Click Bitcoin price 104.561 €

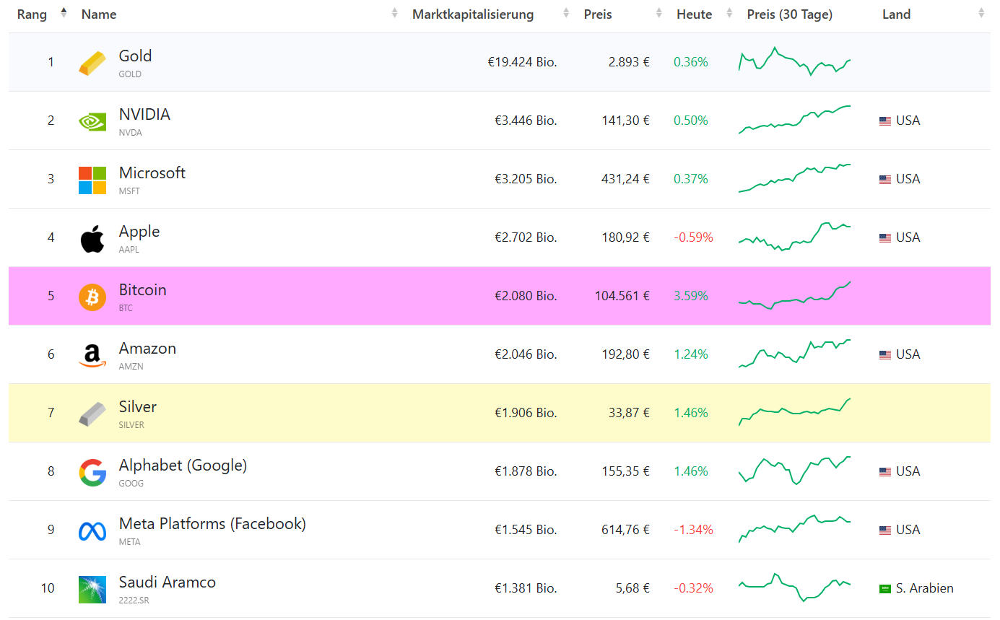622,296
